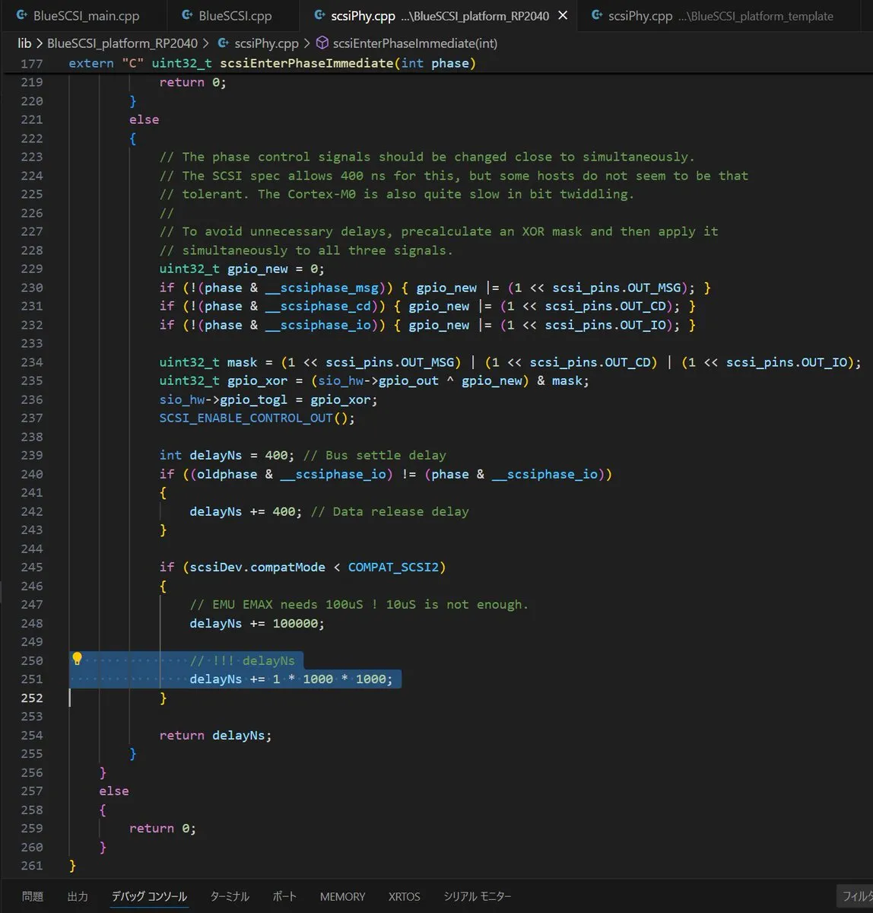Click the 'COMPAT_SCSI2' constant
Screen dimensions: 873x913
(393, 567)
